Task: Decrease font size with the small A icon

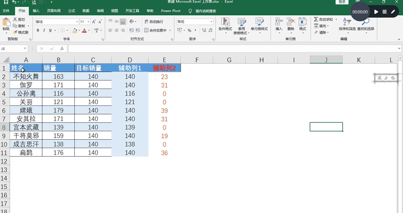Action: point(100,21)
